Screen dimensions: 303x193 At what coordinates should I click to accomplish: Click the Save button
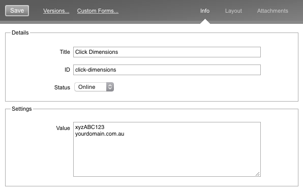[x=17, y=11]
